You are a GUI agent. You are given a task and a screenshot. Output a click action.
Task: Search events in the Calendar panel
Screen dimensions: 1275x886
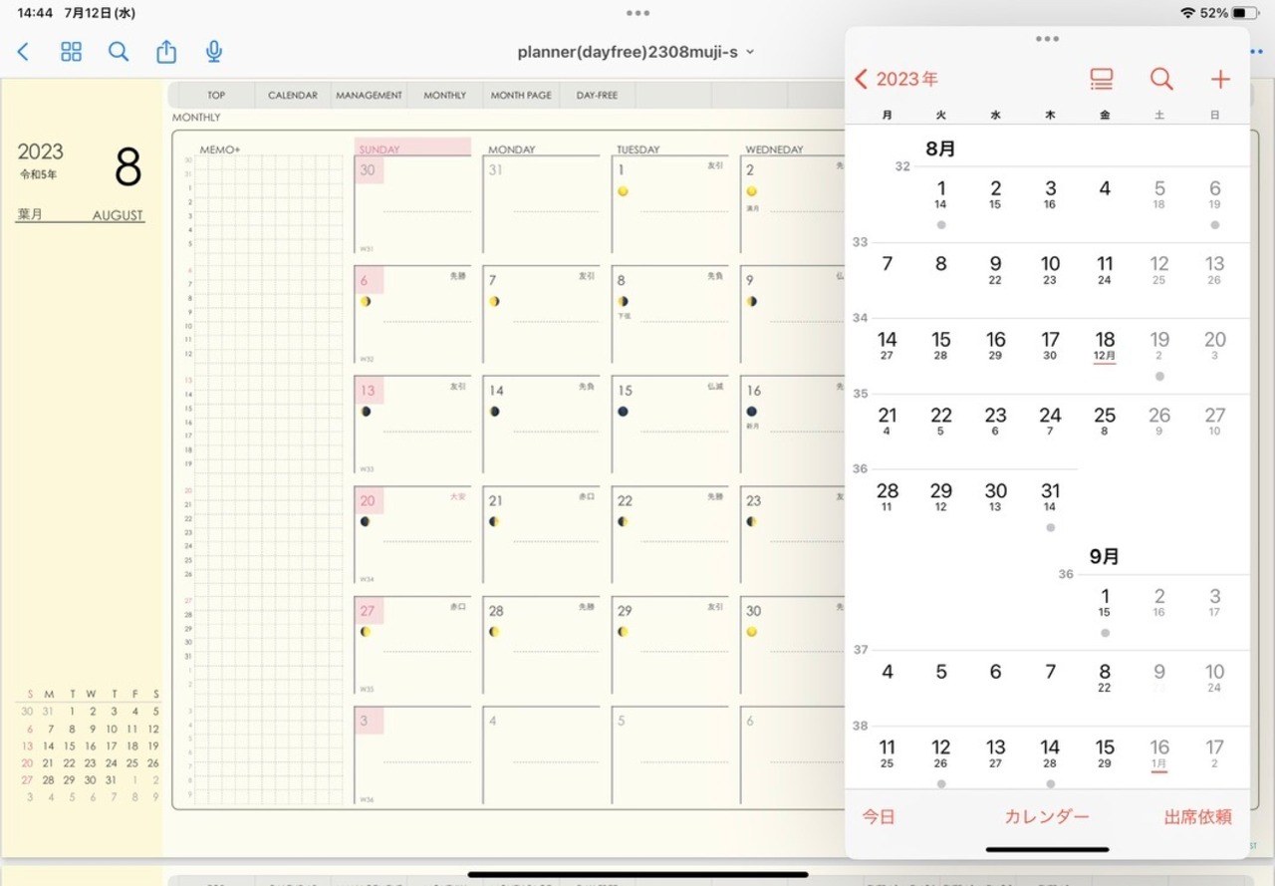(x=1160, y=79)
